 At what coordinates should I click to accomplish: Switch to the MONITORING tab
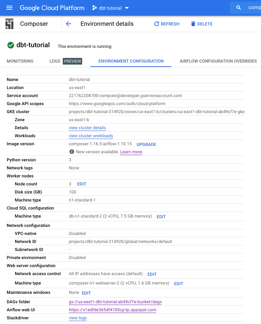tap(19, 61)
